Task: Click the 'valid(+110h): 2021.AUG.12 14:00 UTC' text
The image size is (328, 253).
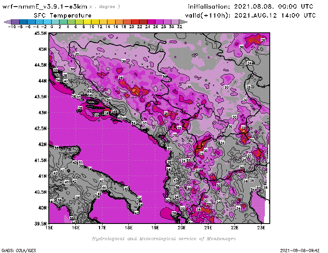Action: tap(251, 16)
